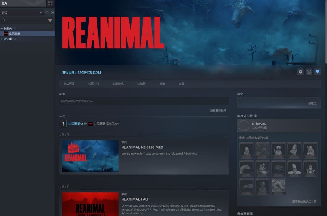
Task: Toggle the favorite heart icon
Action: (x=318, y=72)
